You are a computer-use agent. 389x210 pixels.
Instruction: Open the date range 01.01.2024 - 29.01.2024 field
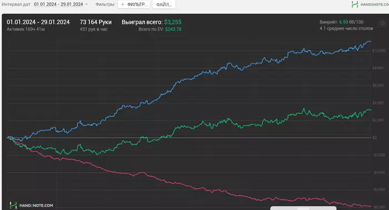pyautogui.click(x=58, y=4)
